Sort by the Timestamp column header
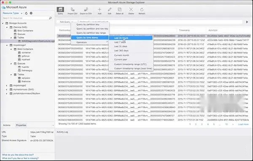The width and height of the screenshot is (253, 161). (x=184, y=30)
